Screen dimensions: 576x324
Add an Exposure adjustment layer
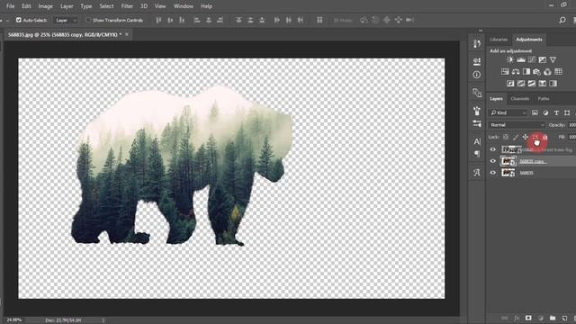click(x=542, y=60)
